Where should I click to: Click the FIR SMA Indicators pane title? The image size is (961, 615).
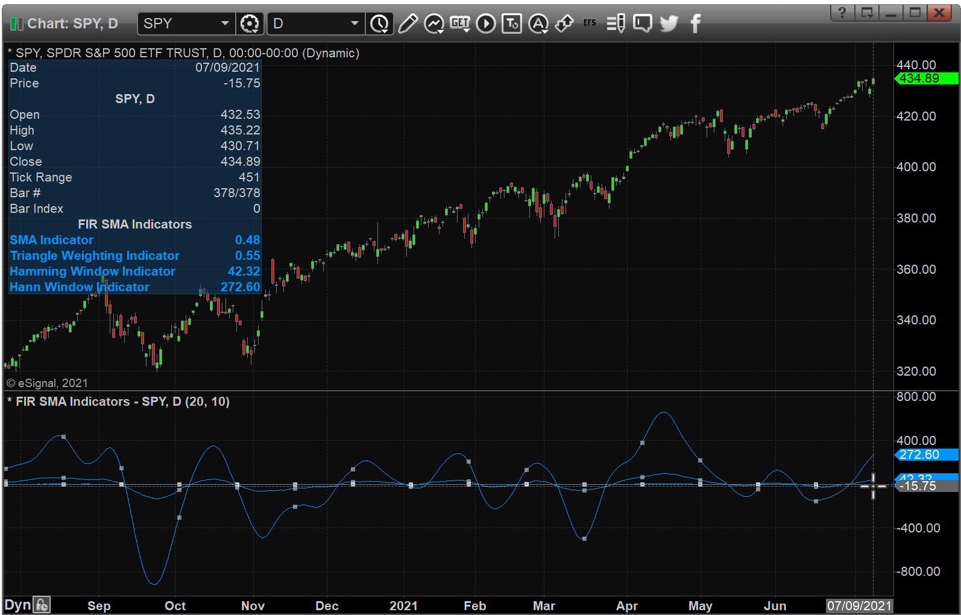point(118,402)
